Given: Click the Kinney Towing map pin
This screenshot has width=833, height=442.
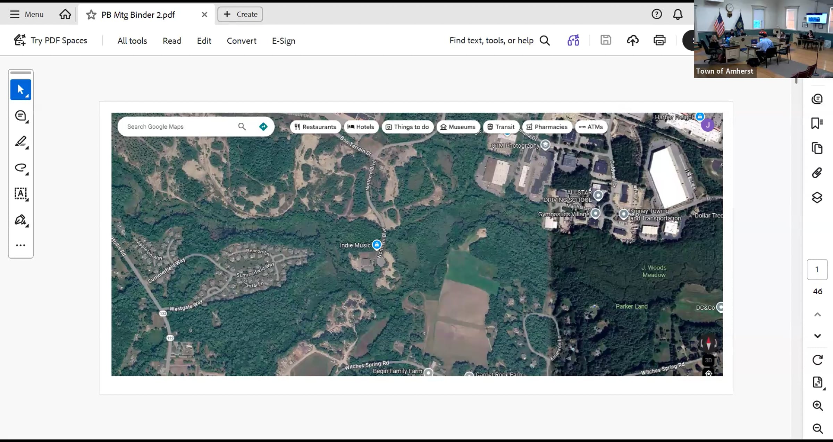Looking at the screenshot, I should point(624,214).
